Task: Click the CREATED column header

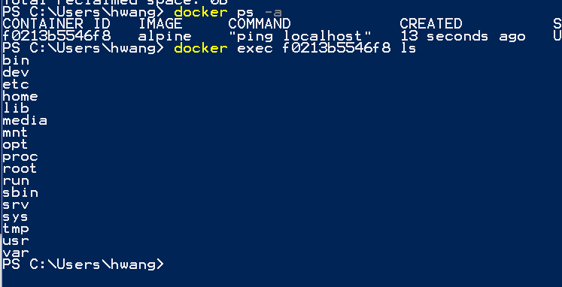Action: point(431,24)
